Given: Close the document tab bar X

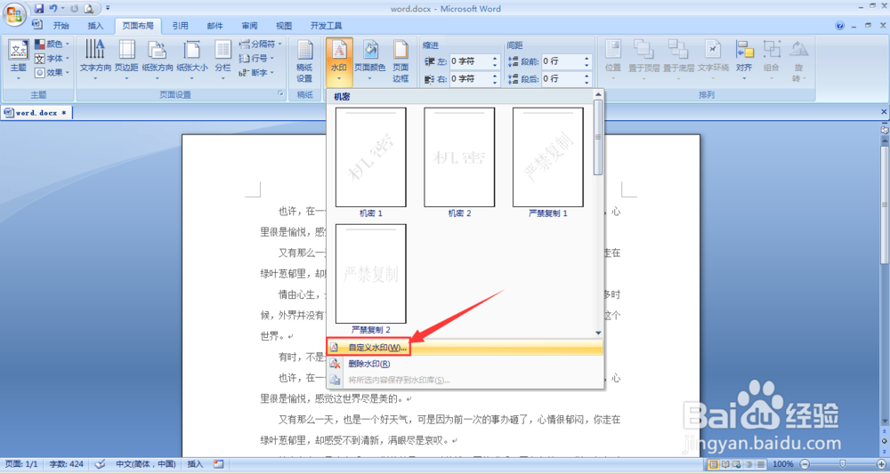Looking at the screenshot, I should click(x=884, y=112).
